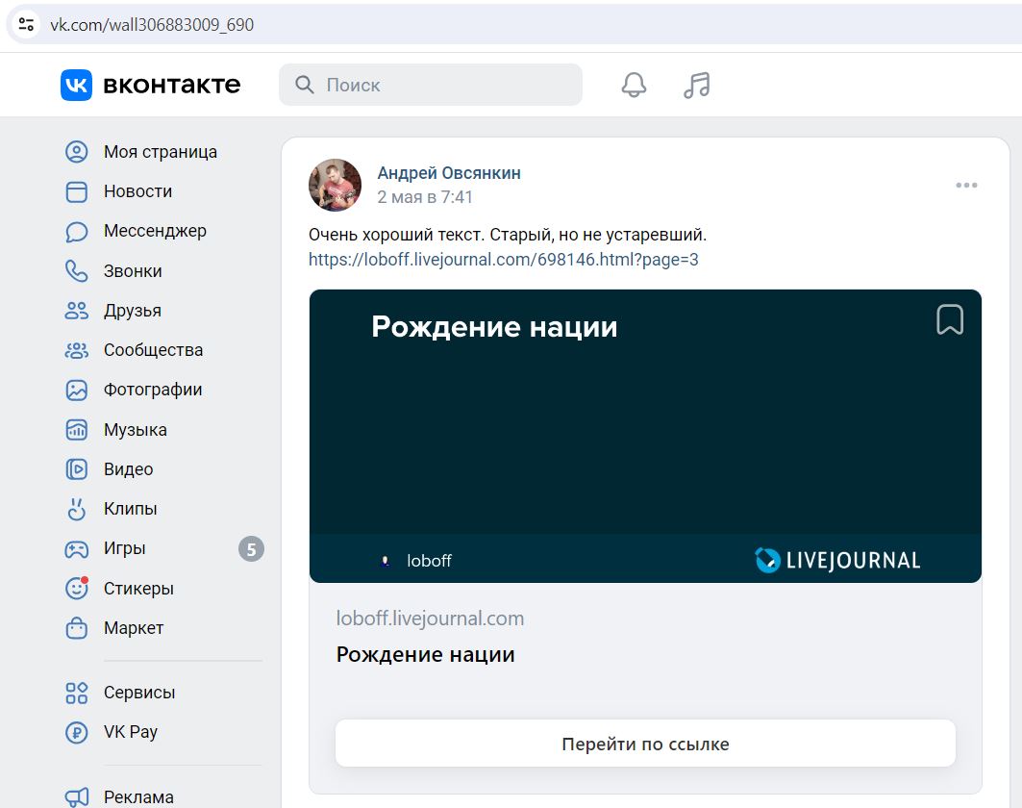Click the Сообщества group icon
The image size is (1022, 808).
[76, 350]
